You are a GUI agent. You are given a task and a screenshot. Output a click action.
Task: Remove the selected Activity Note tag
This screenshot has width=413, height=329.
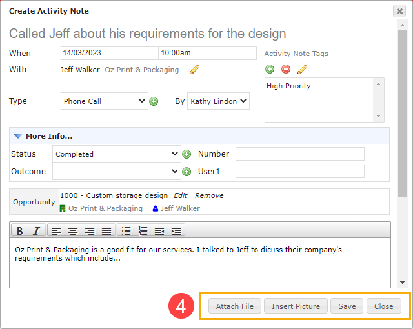click(286, 69)
